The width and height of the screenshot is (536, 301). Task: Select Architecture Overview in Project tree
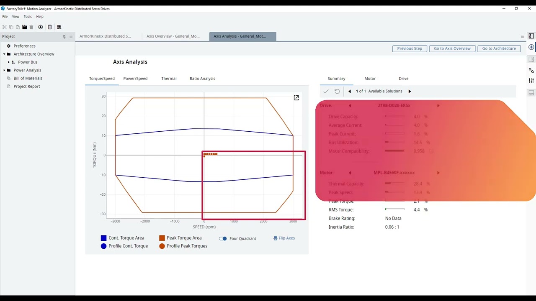[x=33, y=54]
